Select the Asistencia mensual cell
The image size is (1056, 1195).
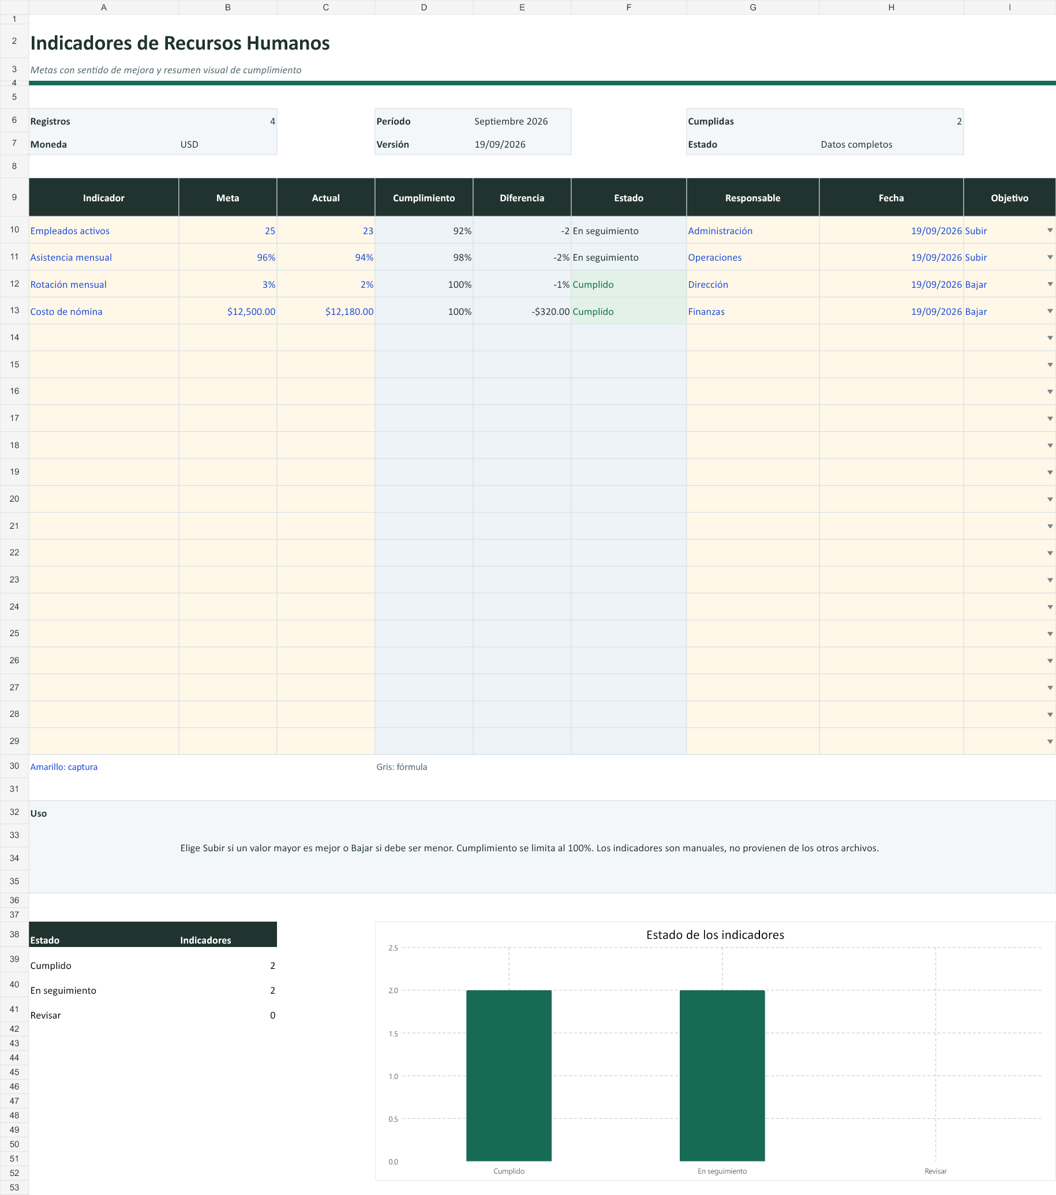point(103,257)
